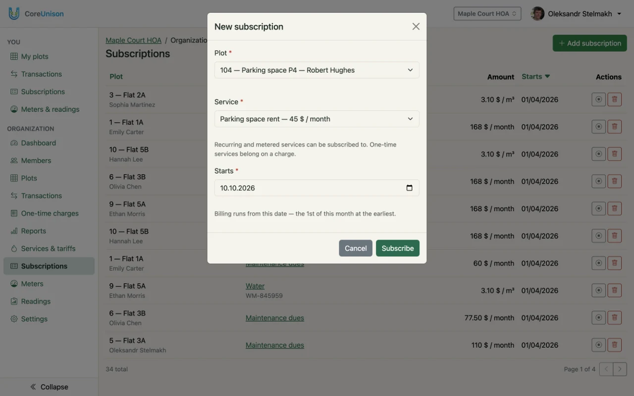634x396 pixels.
Task: View the 60 $ / month subscription
Action: (x=599, y=263)
